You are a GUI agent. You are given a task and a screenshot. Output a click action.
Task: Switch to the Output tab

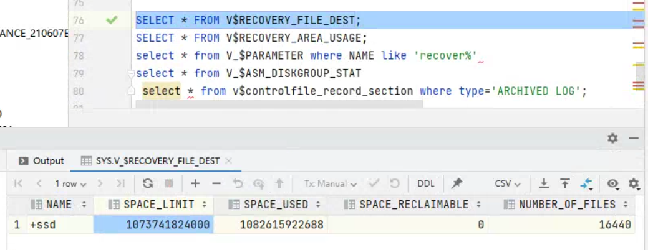click(x=42, y=161)
